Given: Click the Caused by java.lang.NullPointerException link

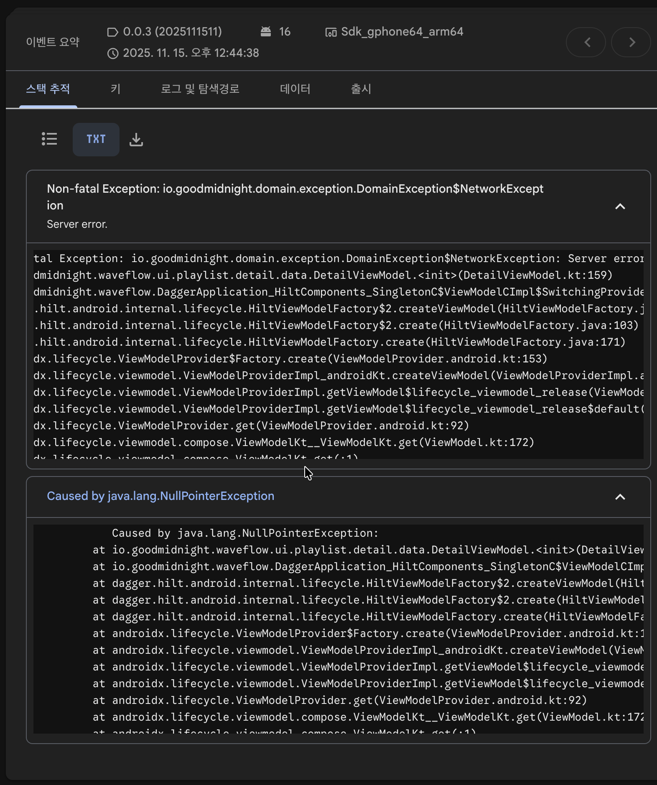Looking at the screenshot, I should [160, 496].
